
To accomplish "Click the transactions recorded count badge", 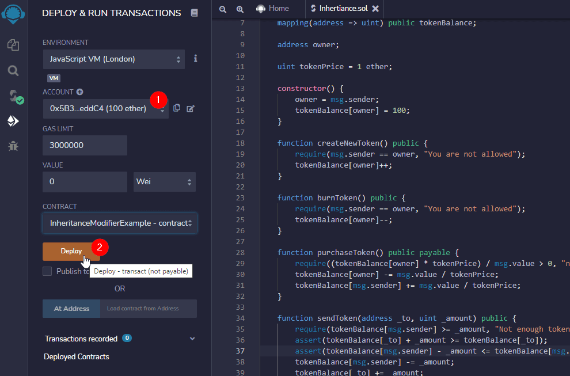I will [x=127, y=338].
